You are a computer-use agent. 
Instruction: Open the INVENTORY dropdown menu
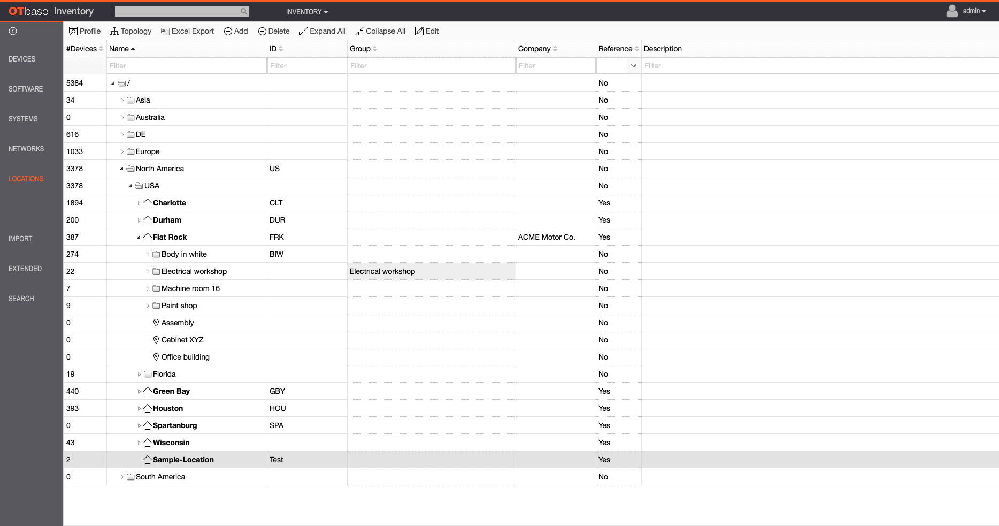(307, 11)
